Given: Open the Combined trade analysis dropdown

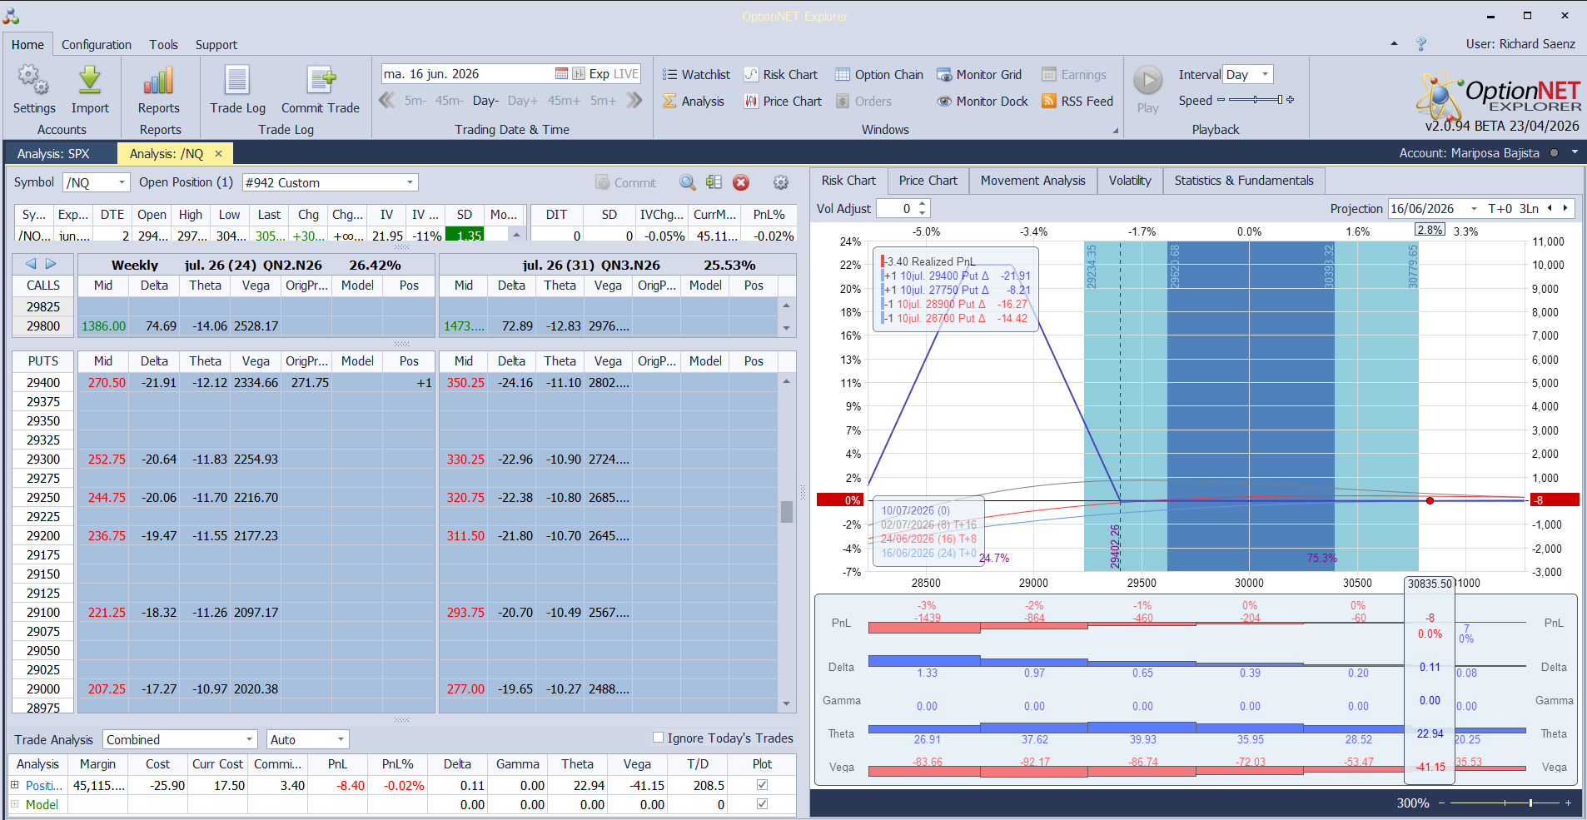Looking at the screenshot, I should pos(249,739).
